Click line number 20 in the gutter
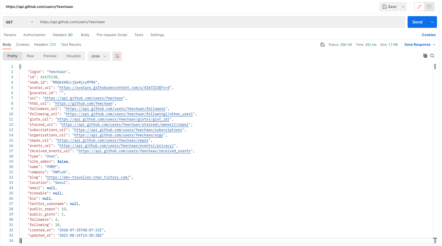This screenshot has width=442, height=246. (x=11, y=167)
